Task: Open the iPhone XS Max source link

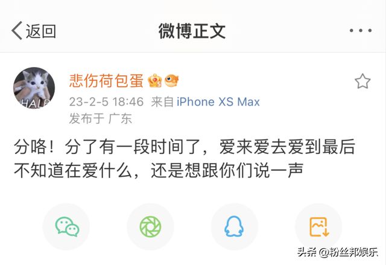Action: coord(218,102)
